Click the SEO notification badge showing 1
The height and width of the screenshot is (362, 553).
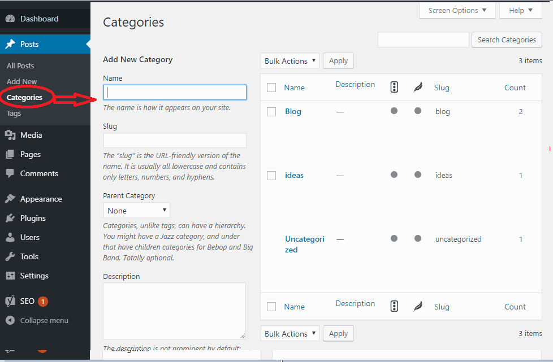[x=43, y=302]
